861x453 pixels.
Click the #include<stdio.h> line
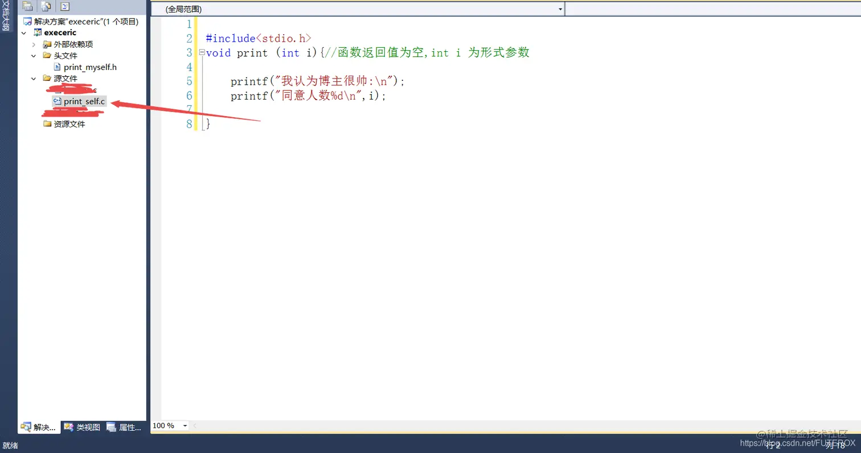259,39
